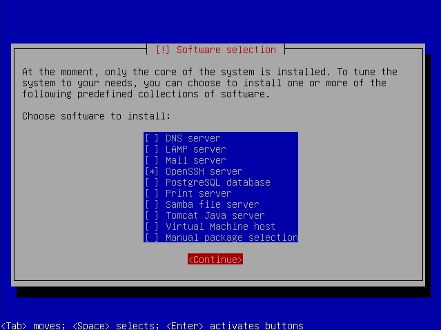
Task: Tick the Mail server checkbox
Action: pyautogui.click(x=152, y=160)
